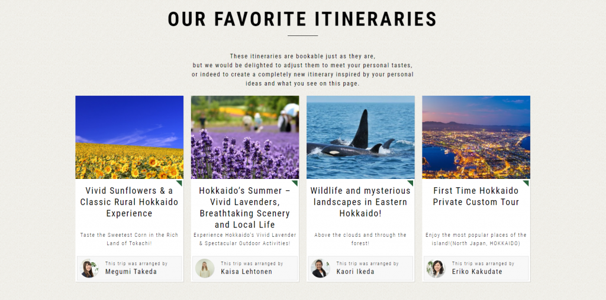Click green corner marker on First Time Hokkaido card

pos(526,182)
